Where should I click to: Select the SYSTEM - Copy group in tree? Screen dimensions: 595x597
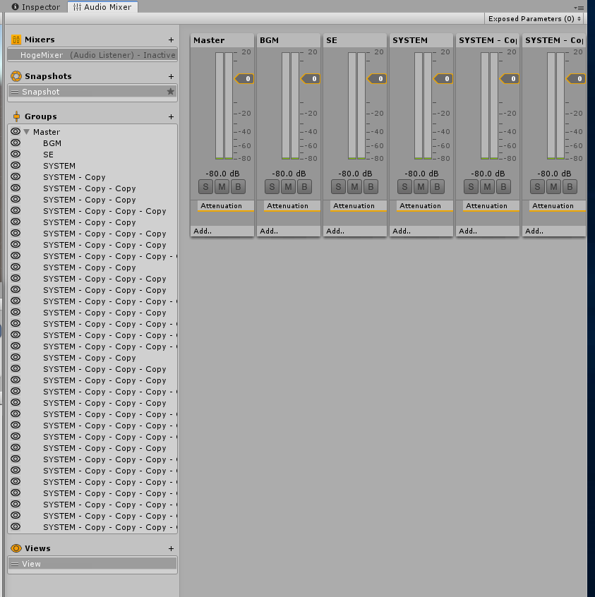74,177
